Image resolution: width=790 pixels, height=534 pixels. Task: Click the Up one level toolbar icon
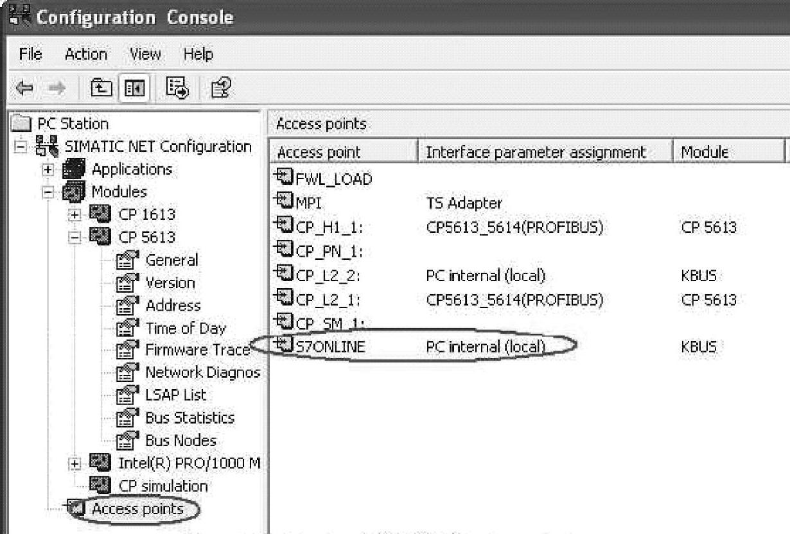[103, 89]
